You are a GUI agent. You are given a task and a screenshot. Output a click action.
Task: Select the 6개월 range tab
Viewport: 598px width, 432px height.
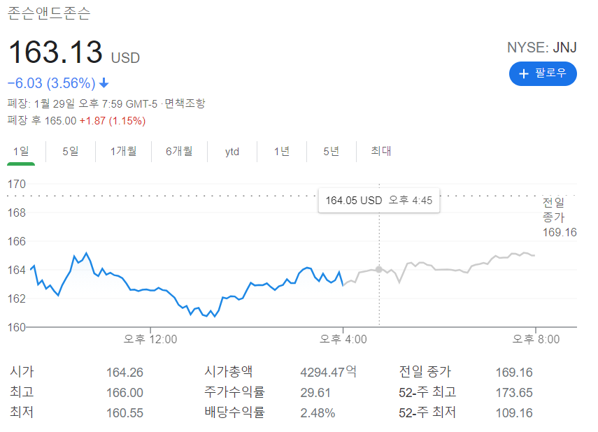pyautogui.click(x=179, y=152)
